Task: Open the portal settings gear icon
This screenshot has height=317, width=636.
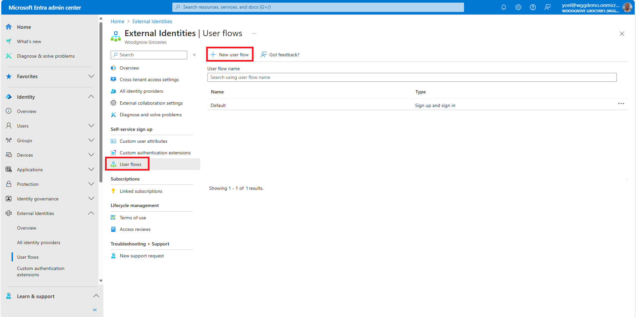Action: click(x=518, y=7)
